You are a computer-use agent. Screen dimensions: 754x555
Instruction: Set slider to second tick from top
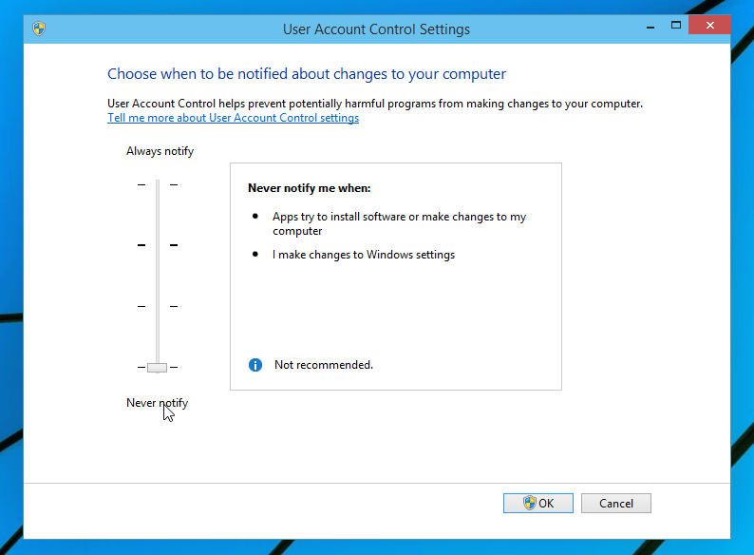(x=158, y=245)
